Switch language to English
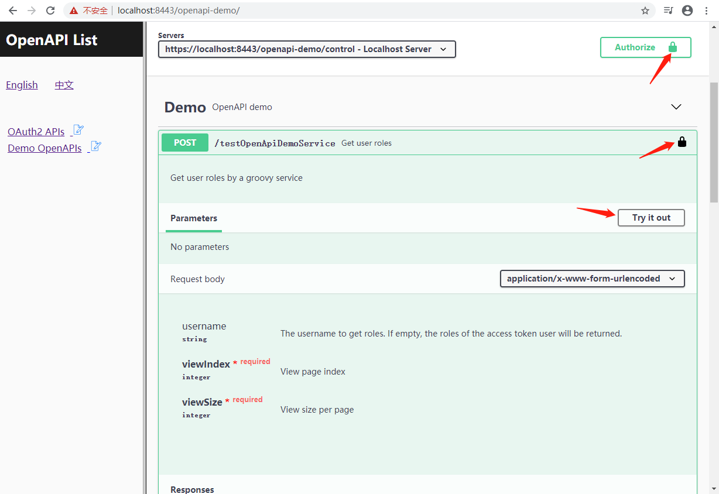The image size is (719, 494). click(x=22, y=85)
